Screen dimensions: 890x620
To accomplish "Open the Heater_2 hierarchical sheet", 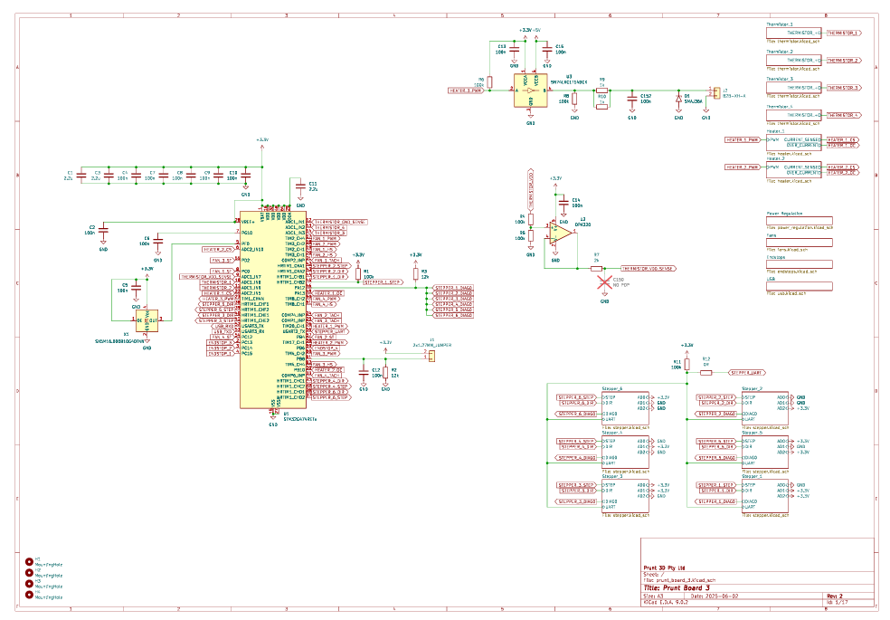I will pos(794,170).
